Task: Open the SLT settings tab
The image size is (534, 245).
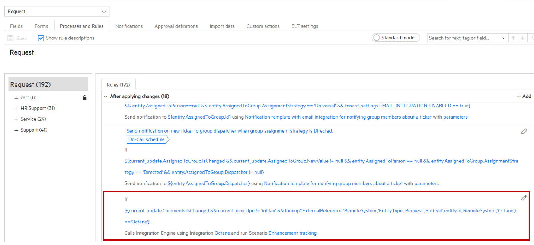Action: click(304, 26)
